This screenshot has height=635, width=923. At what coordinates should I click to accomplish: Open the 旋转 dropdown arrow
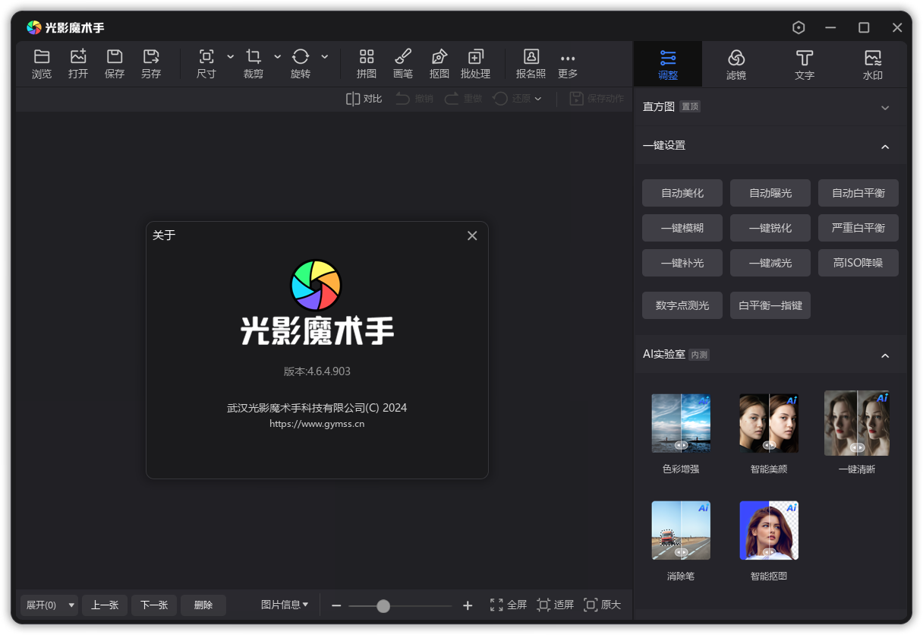tap(325, 57)
